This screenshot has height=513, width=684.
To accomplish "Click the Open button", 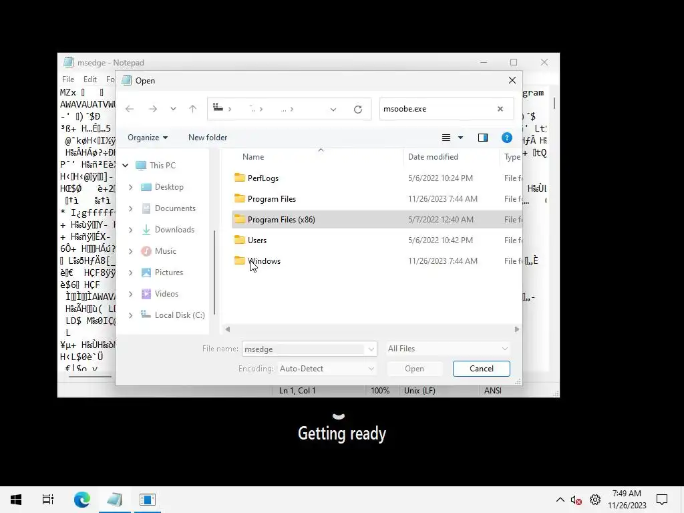I will click(414, 369).
